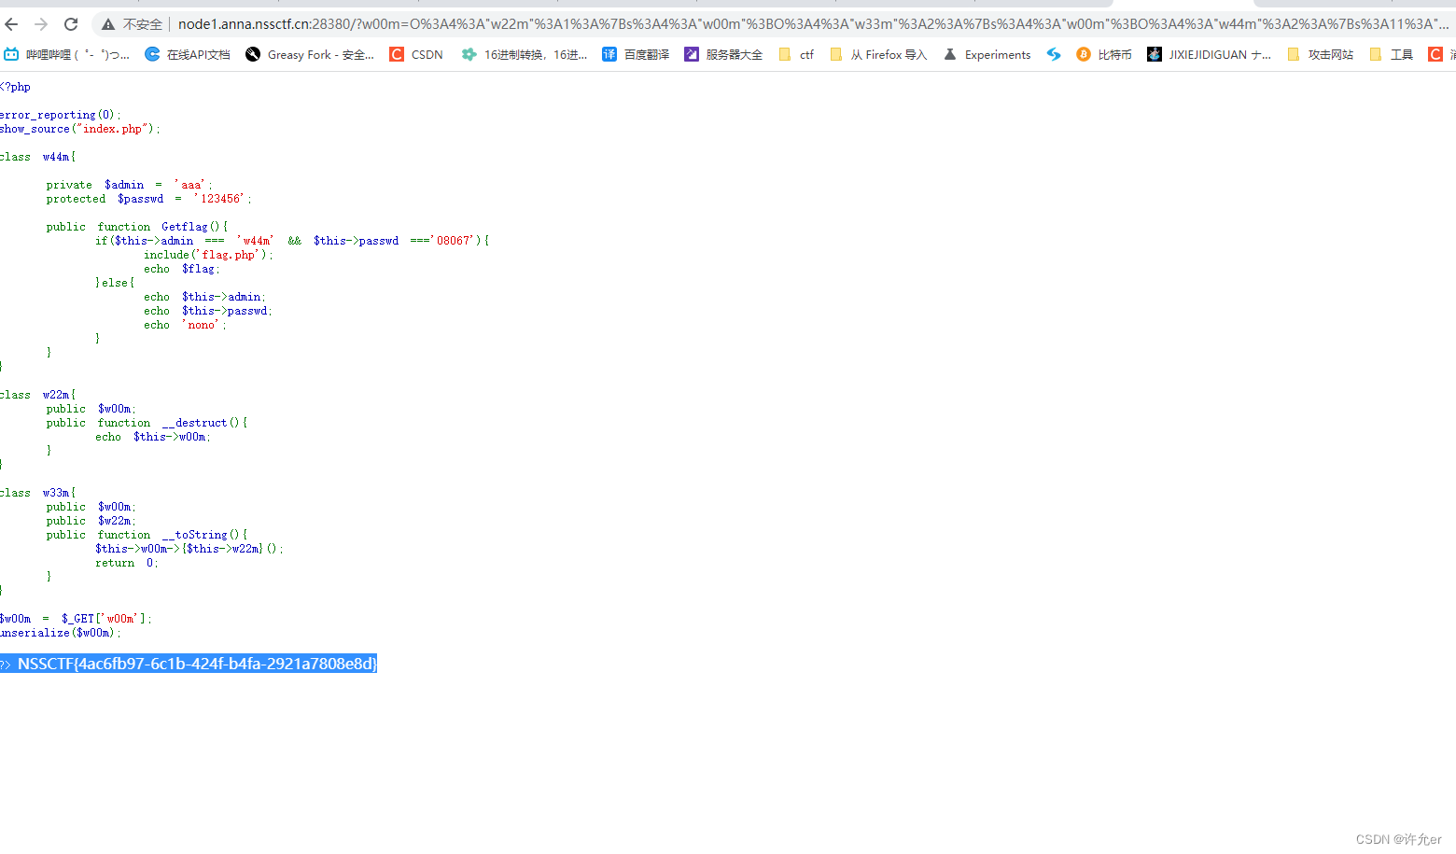Go forward with the forward arrow
This screenshot has height=854, width=1456.
41,24
